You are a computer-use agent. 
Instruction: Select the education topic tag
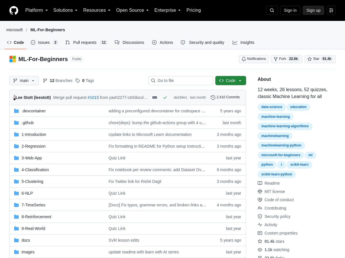pyautogui.click(x=298, y=107)
